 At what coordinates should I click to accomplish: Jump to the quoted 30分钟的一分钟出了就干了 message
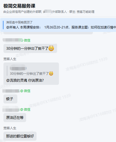[x=31, y=73]
